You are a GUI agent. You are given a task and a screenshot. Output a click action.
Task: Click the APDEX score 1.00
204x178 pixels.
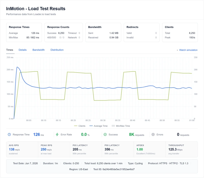[139, 149]
